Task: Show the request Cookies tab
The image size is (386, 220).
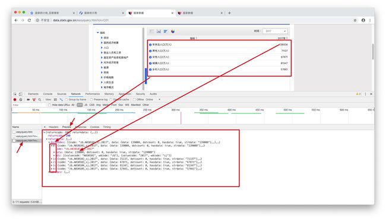Action: [94, 127]
